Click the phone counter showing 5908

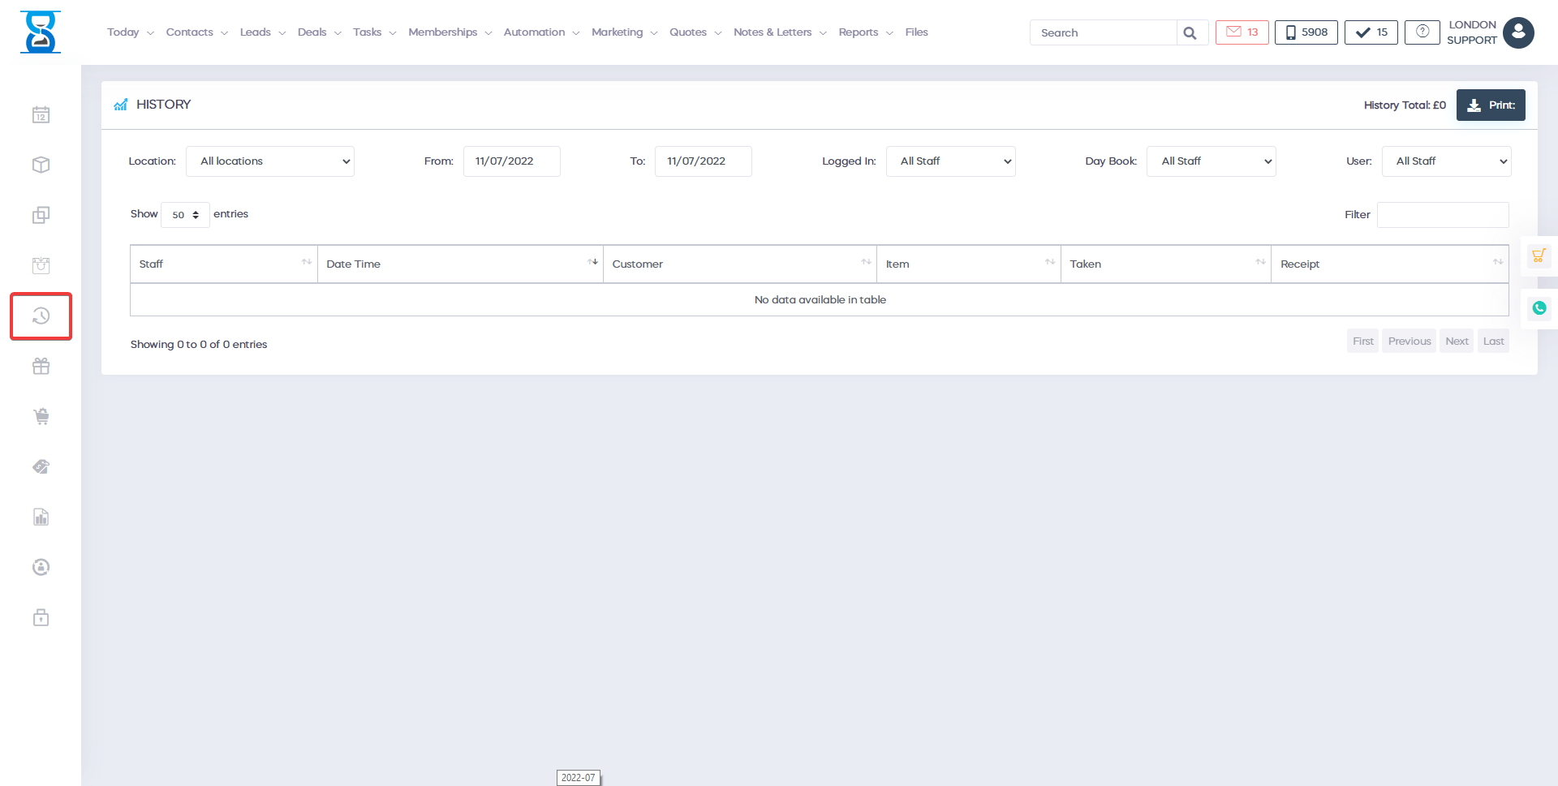point(1306,32)
